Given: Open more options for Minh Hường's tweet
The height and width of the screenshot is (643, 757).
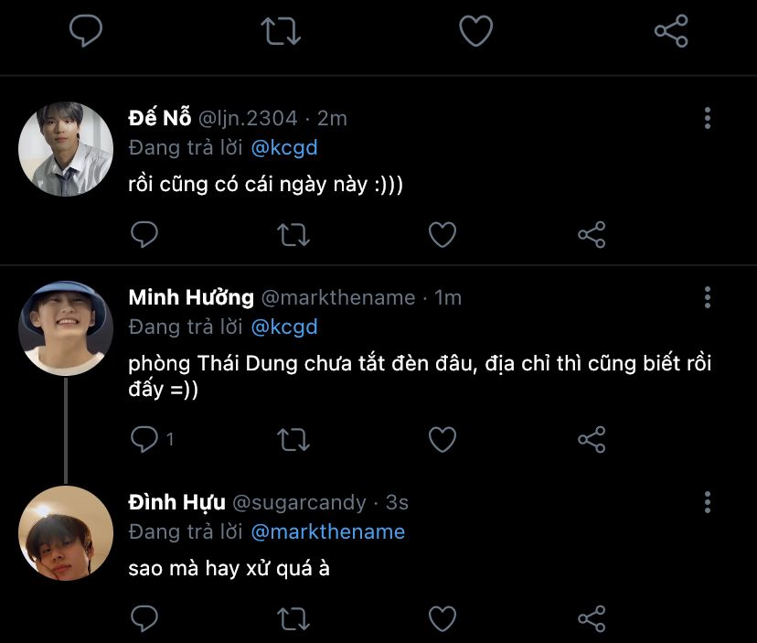Looking at the screenshot, I should (x=707, y=297).
